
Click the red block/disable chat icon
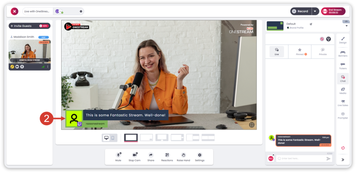[x=322, y=39]
